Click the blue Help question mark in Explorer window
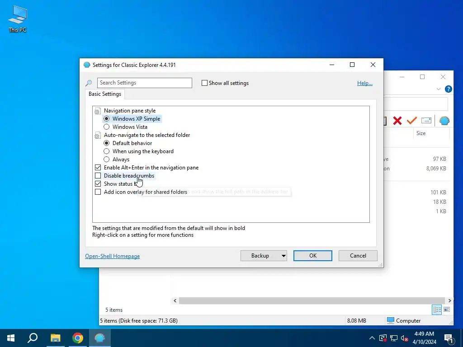Image resolution: width=463 pixels, height=347 pixels. pyautogui.click(x=448, y=89)
